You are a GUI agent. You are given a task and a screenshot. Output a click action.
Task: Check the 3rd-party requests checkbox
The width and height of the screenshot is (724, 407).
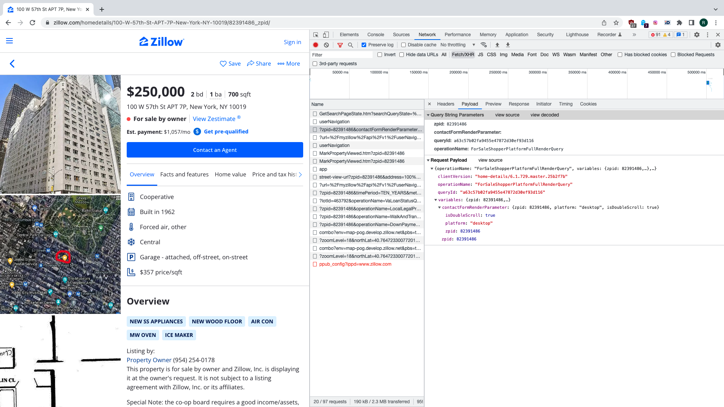point(315,64)
